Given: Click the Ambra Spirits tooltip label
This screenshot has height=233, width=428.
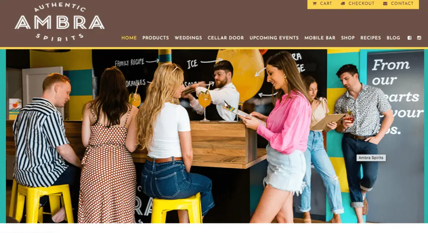Looking at the screenshot, I should pyautogui.click(x=371, y=158).
